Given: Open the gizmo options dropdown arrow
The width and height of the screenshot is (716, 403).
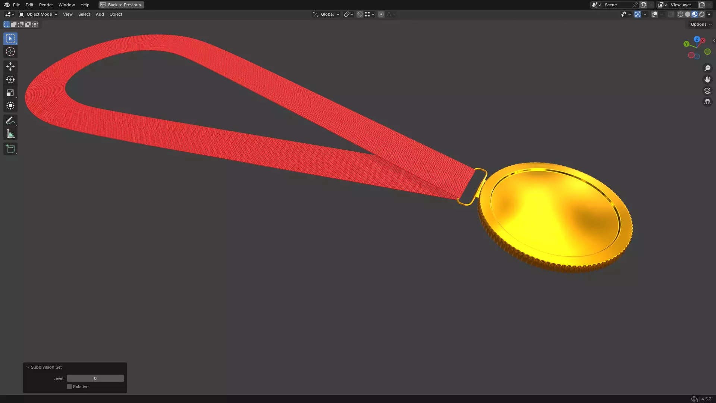Looking at the screenshot, I should click(x=645, y=14).
